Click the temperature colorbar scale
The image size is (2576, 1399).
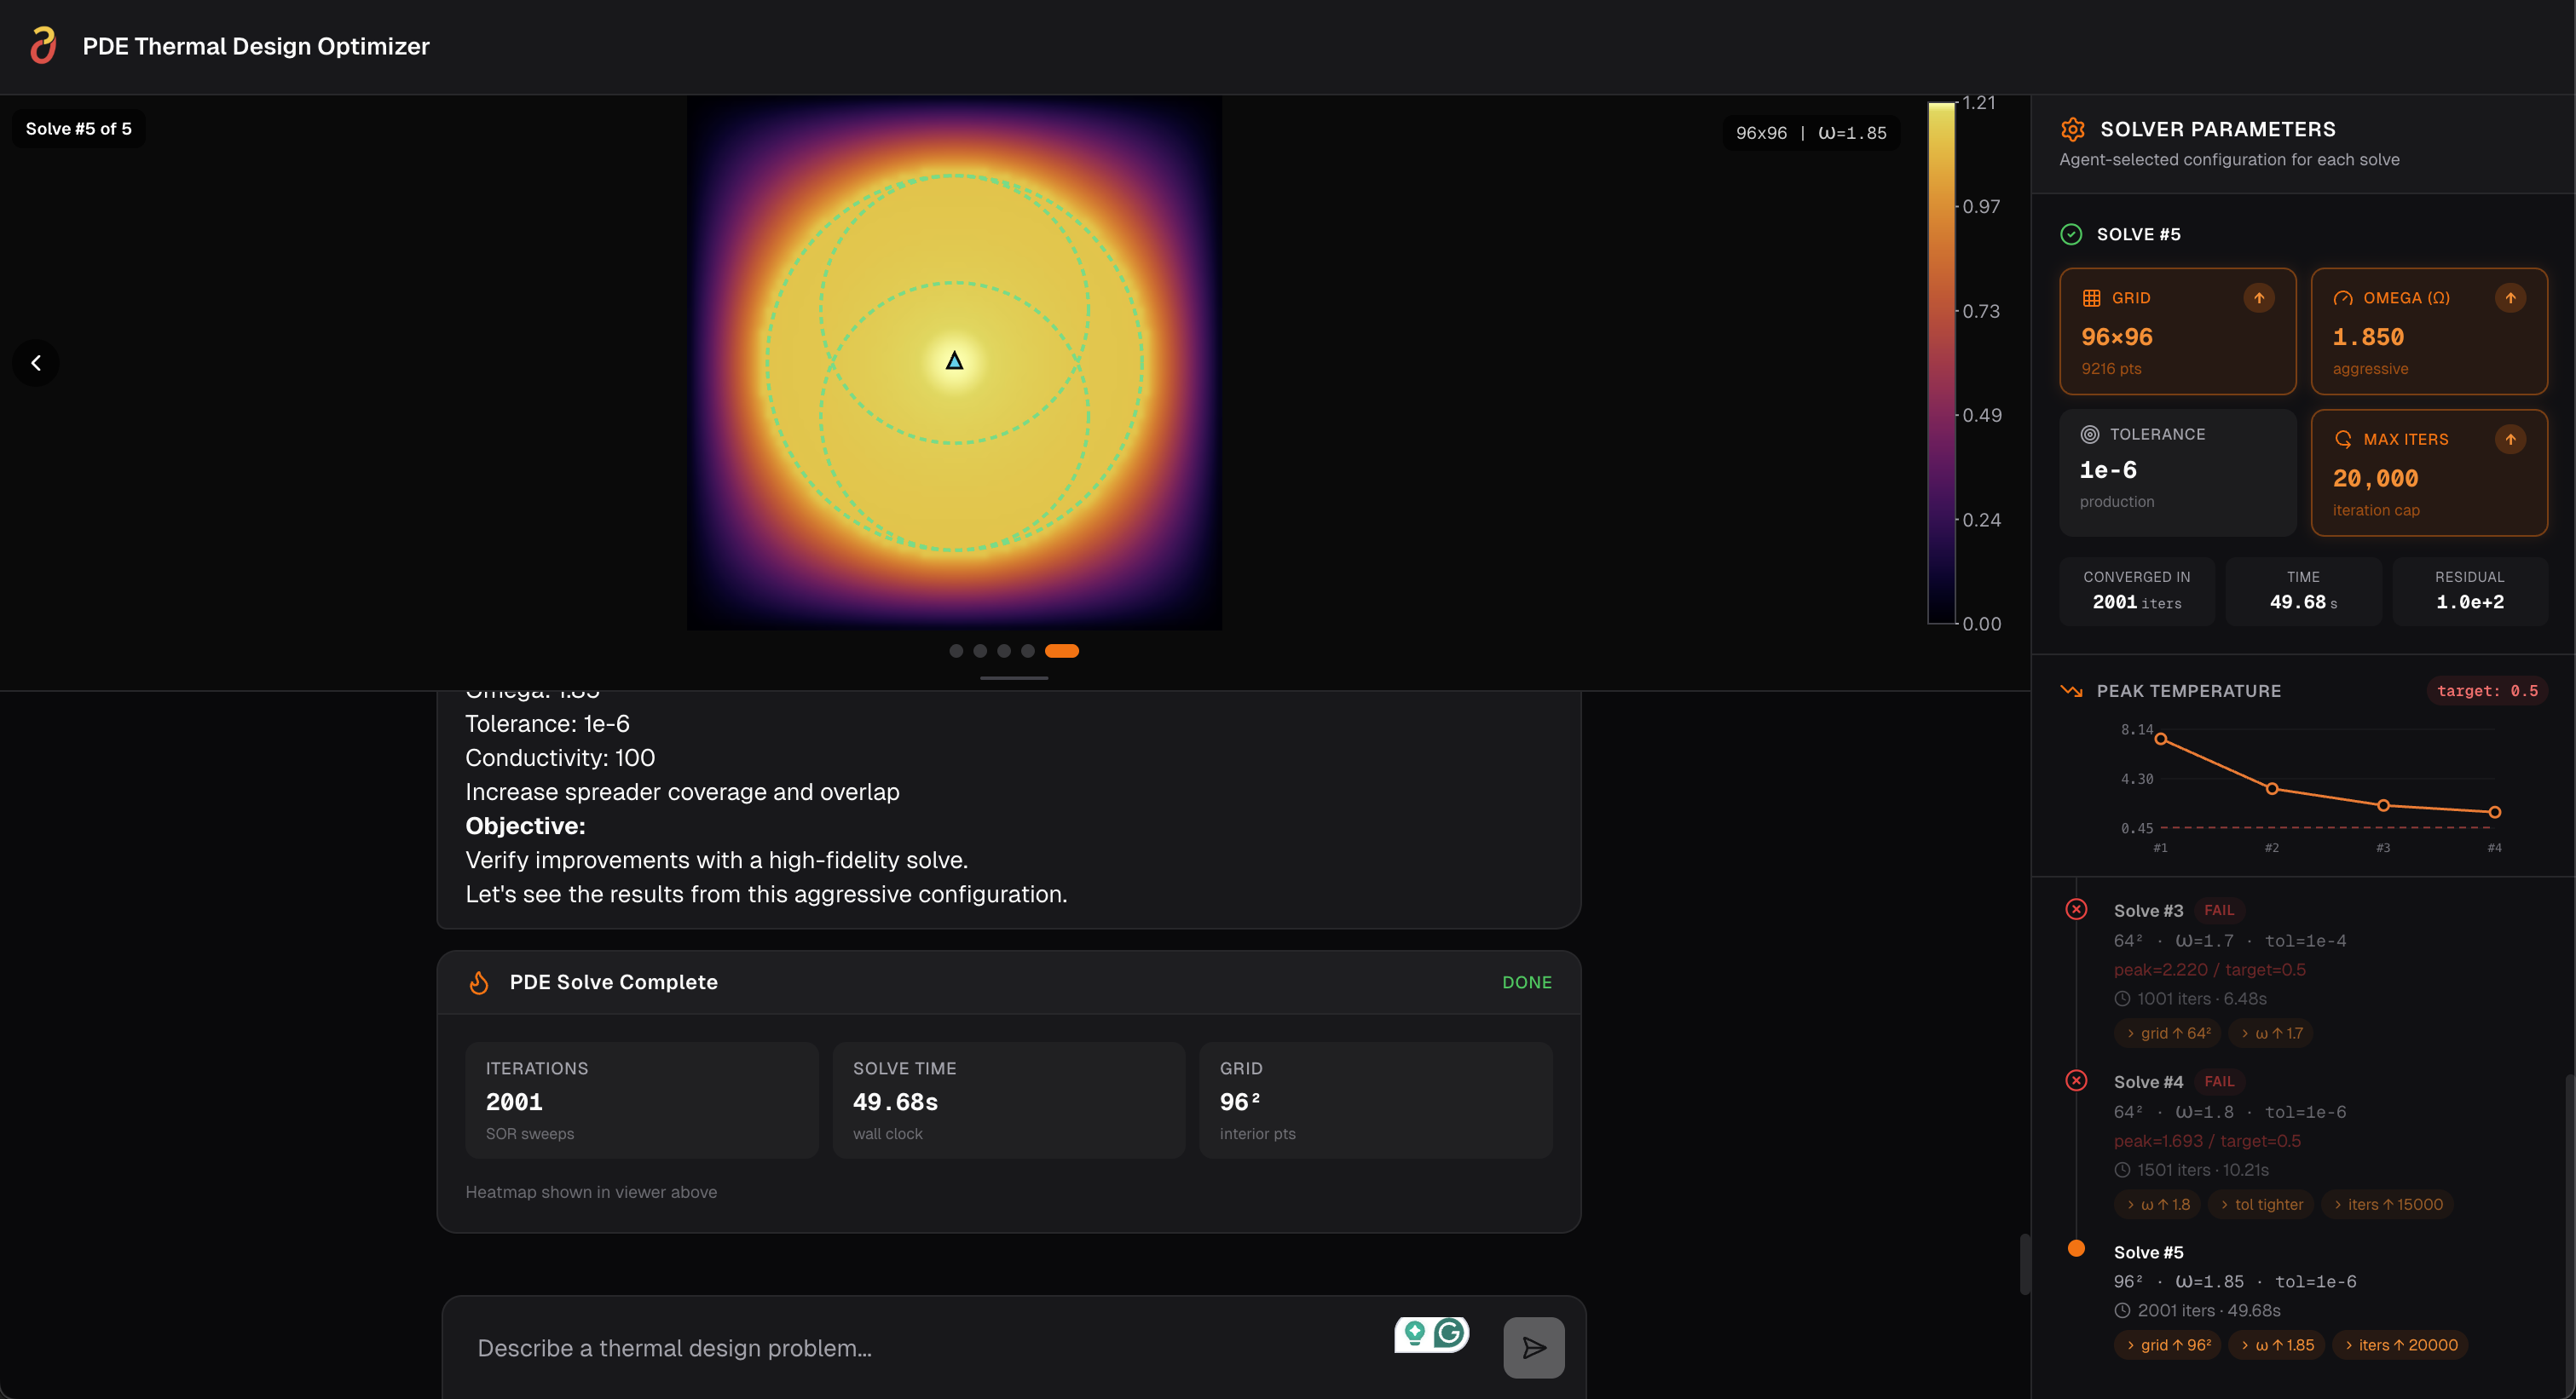pos(1941,363)
